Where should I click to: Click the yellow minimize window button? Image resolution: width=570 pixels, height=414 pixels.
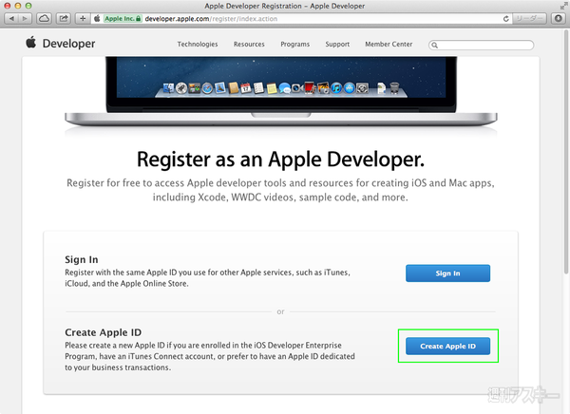point(17,6)
